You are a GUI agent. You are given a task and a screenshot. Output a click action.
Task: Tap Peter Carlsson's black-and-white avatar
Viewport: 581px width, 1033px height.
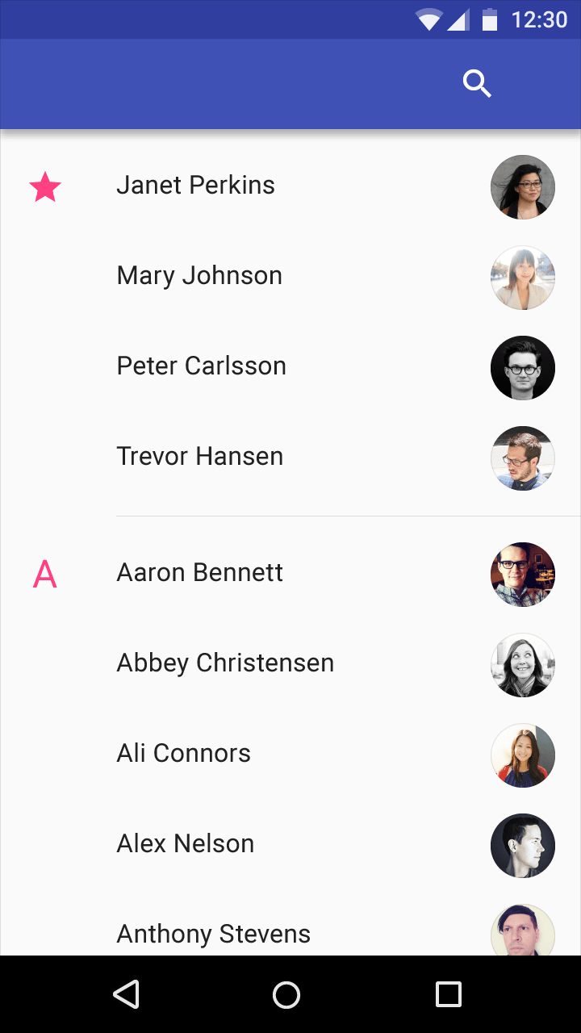click(523, 368)
